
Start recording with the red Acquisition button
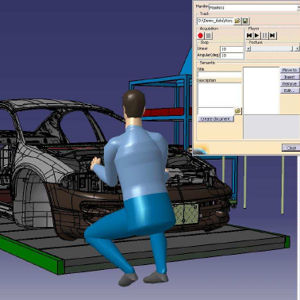201,36
